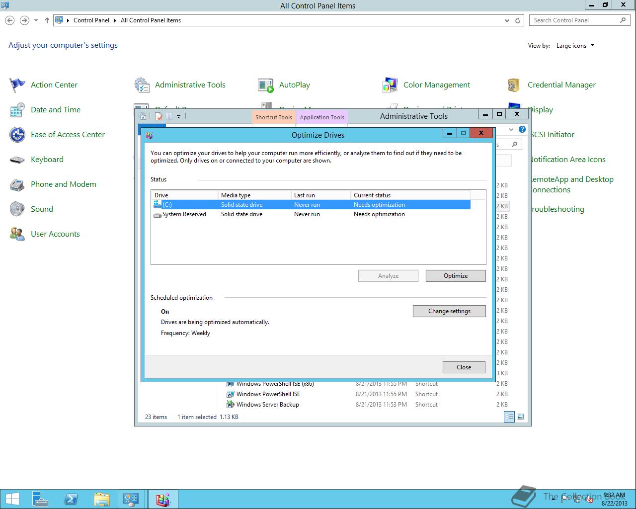This screenshot has height=509, width=636.
Task: Open the recent locations dropdown arrow
Action: (36, 20)
